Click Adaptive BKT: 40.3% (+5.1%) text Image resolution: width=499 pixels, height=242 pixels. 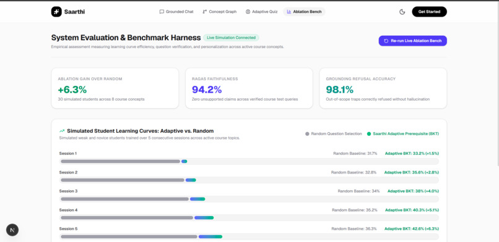pos(412,210)
